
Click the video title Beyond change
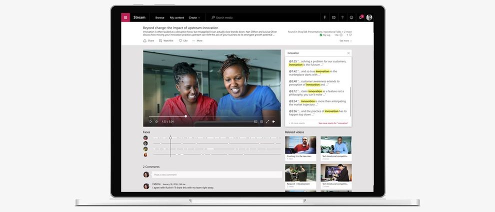click(x=180, y=28)
